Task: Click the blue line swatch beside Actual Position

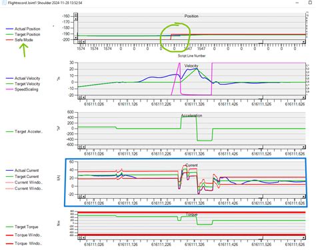Action: pyautogui.click(x=9, y=29)
